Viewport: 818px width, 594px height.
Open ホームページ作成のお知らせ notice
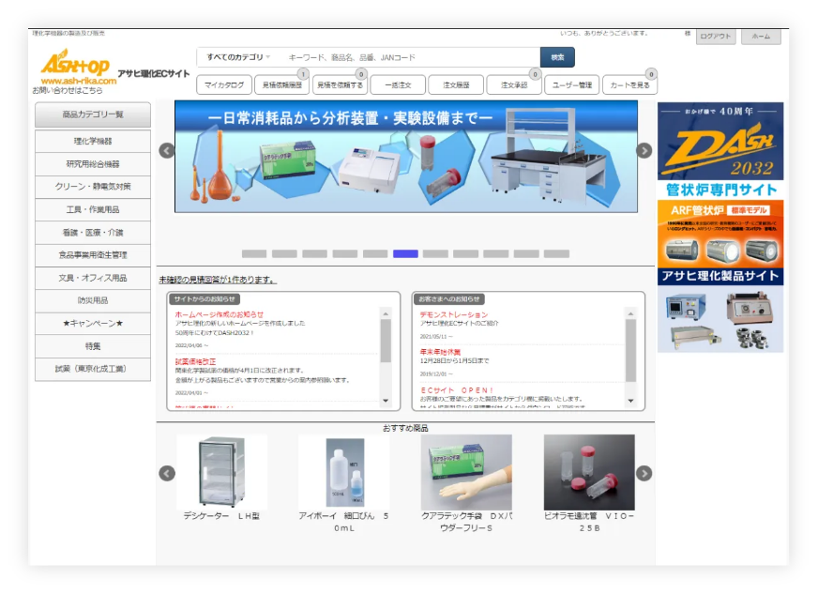point(220,314)
